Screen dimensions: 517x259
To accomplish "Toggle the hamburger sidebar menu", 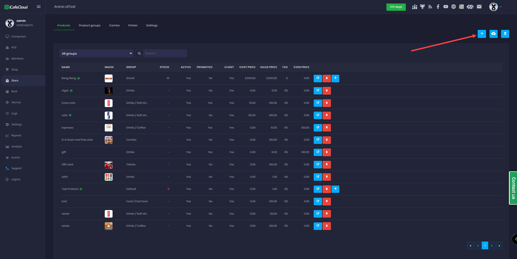I will pyautogui.click(x=39, y=7).
